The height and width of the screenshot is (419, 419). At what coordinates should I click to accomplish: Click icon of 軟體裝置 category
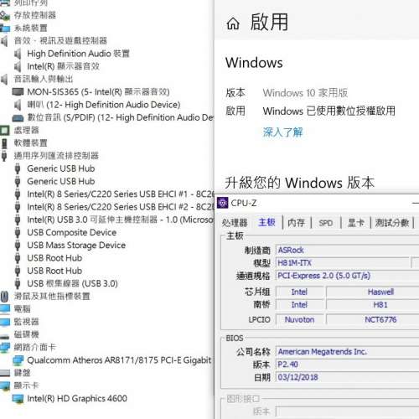pyautogui.click(x=4, y=143)
